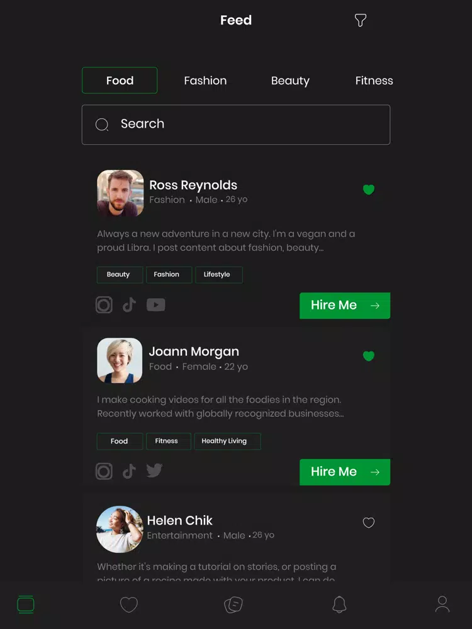Select the Fitness category tab
Viewport: 472px width, 629px height.
(374, 81)
